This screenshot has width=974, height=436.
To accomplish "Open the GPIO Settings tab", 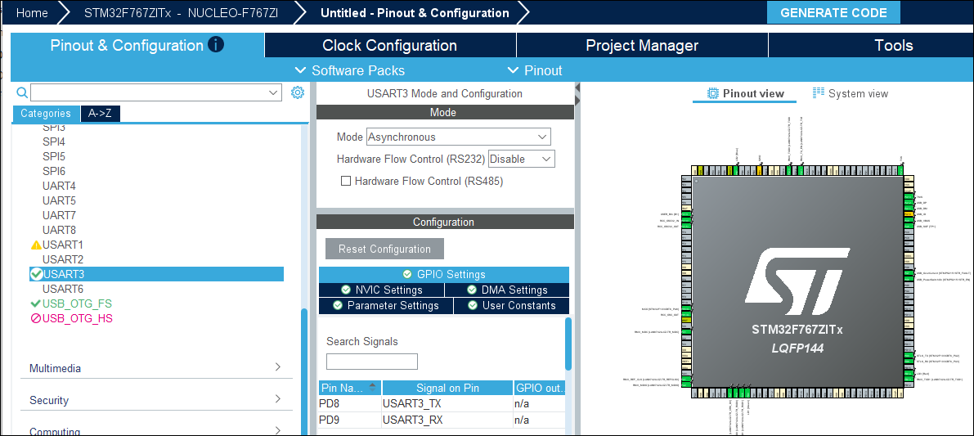I will pos(443,274).
